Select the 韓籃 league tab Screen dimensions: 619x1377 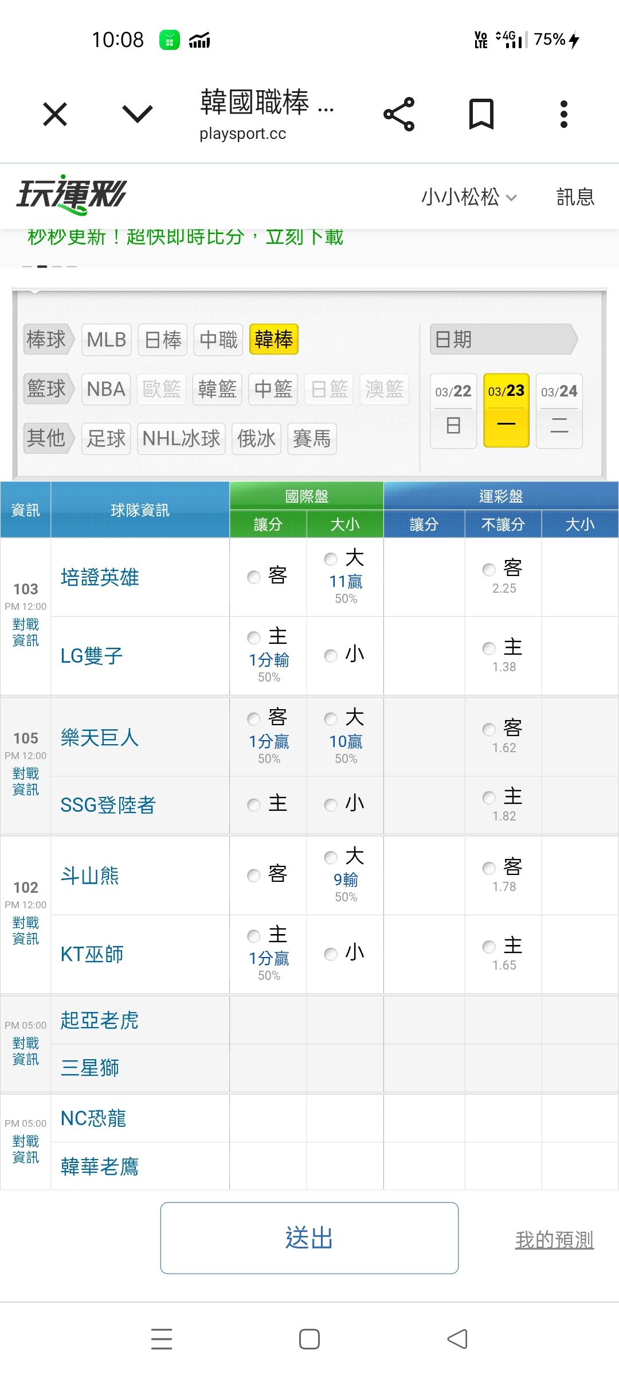point(217,389)
